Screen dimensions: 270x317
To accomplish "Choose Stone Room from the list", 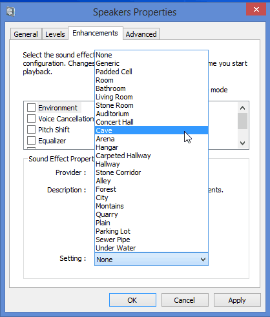I will coord(151,105).
